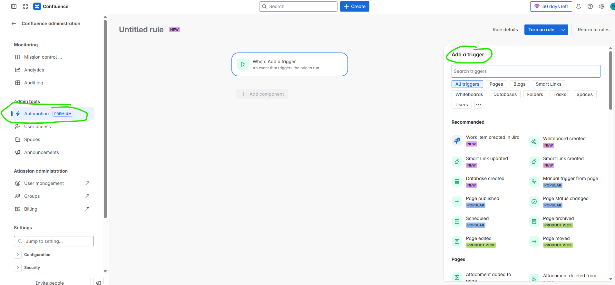Image resolution: width=615 pixels, height=285 pixels.
Task: Filter triggers by Blogs
Action: click(520, 84)
